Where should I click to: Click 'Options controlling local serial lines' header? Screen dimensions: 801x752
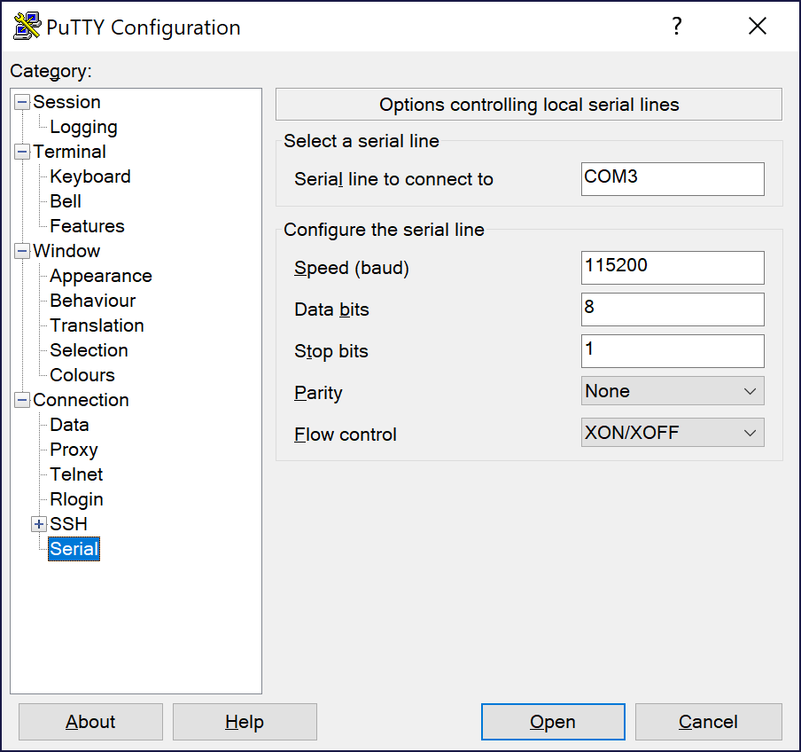point(529,105)
